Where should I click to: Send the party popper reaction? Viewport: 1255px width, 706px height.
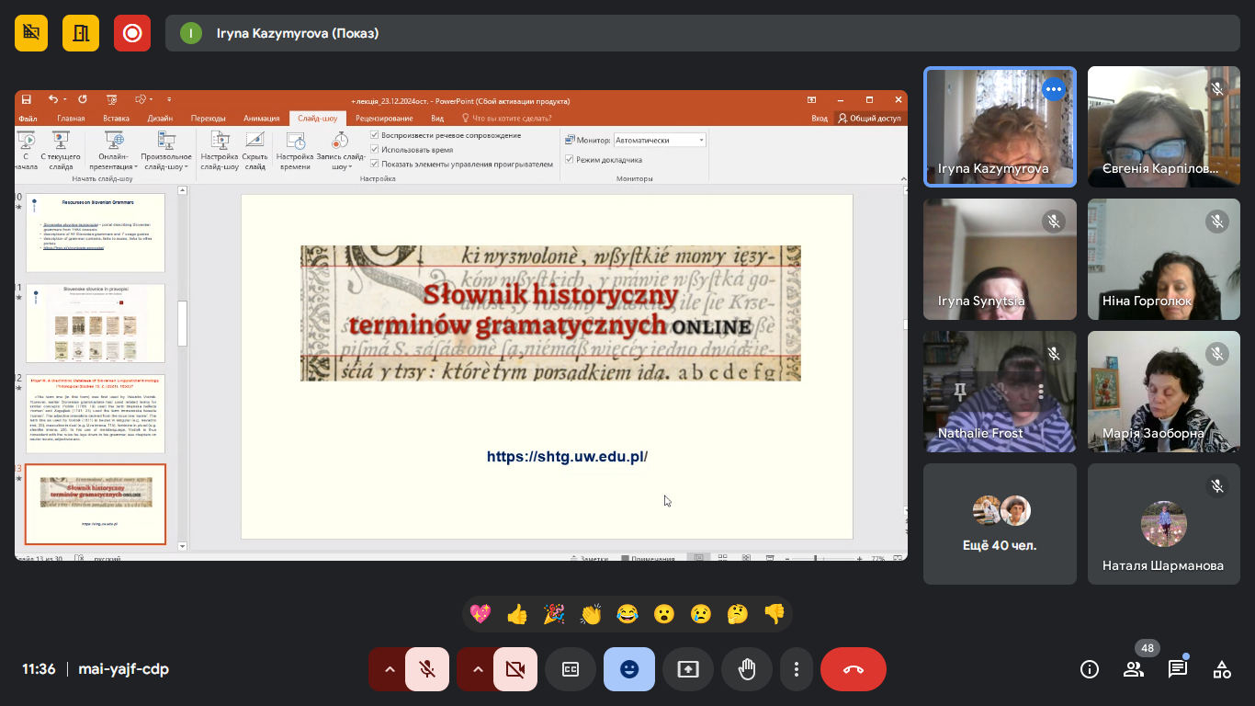point(554,614)
